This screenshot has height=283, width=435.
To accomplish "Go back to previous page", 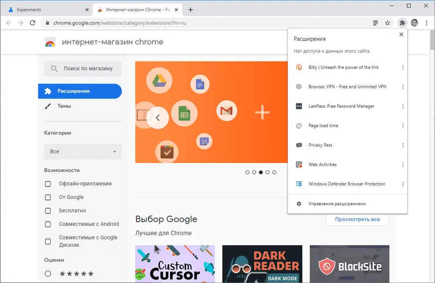I will (x=9, y=23).
